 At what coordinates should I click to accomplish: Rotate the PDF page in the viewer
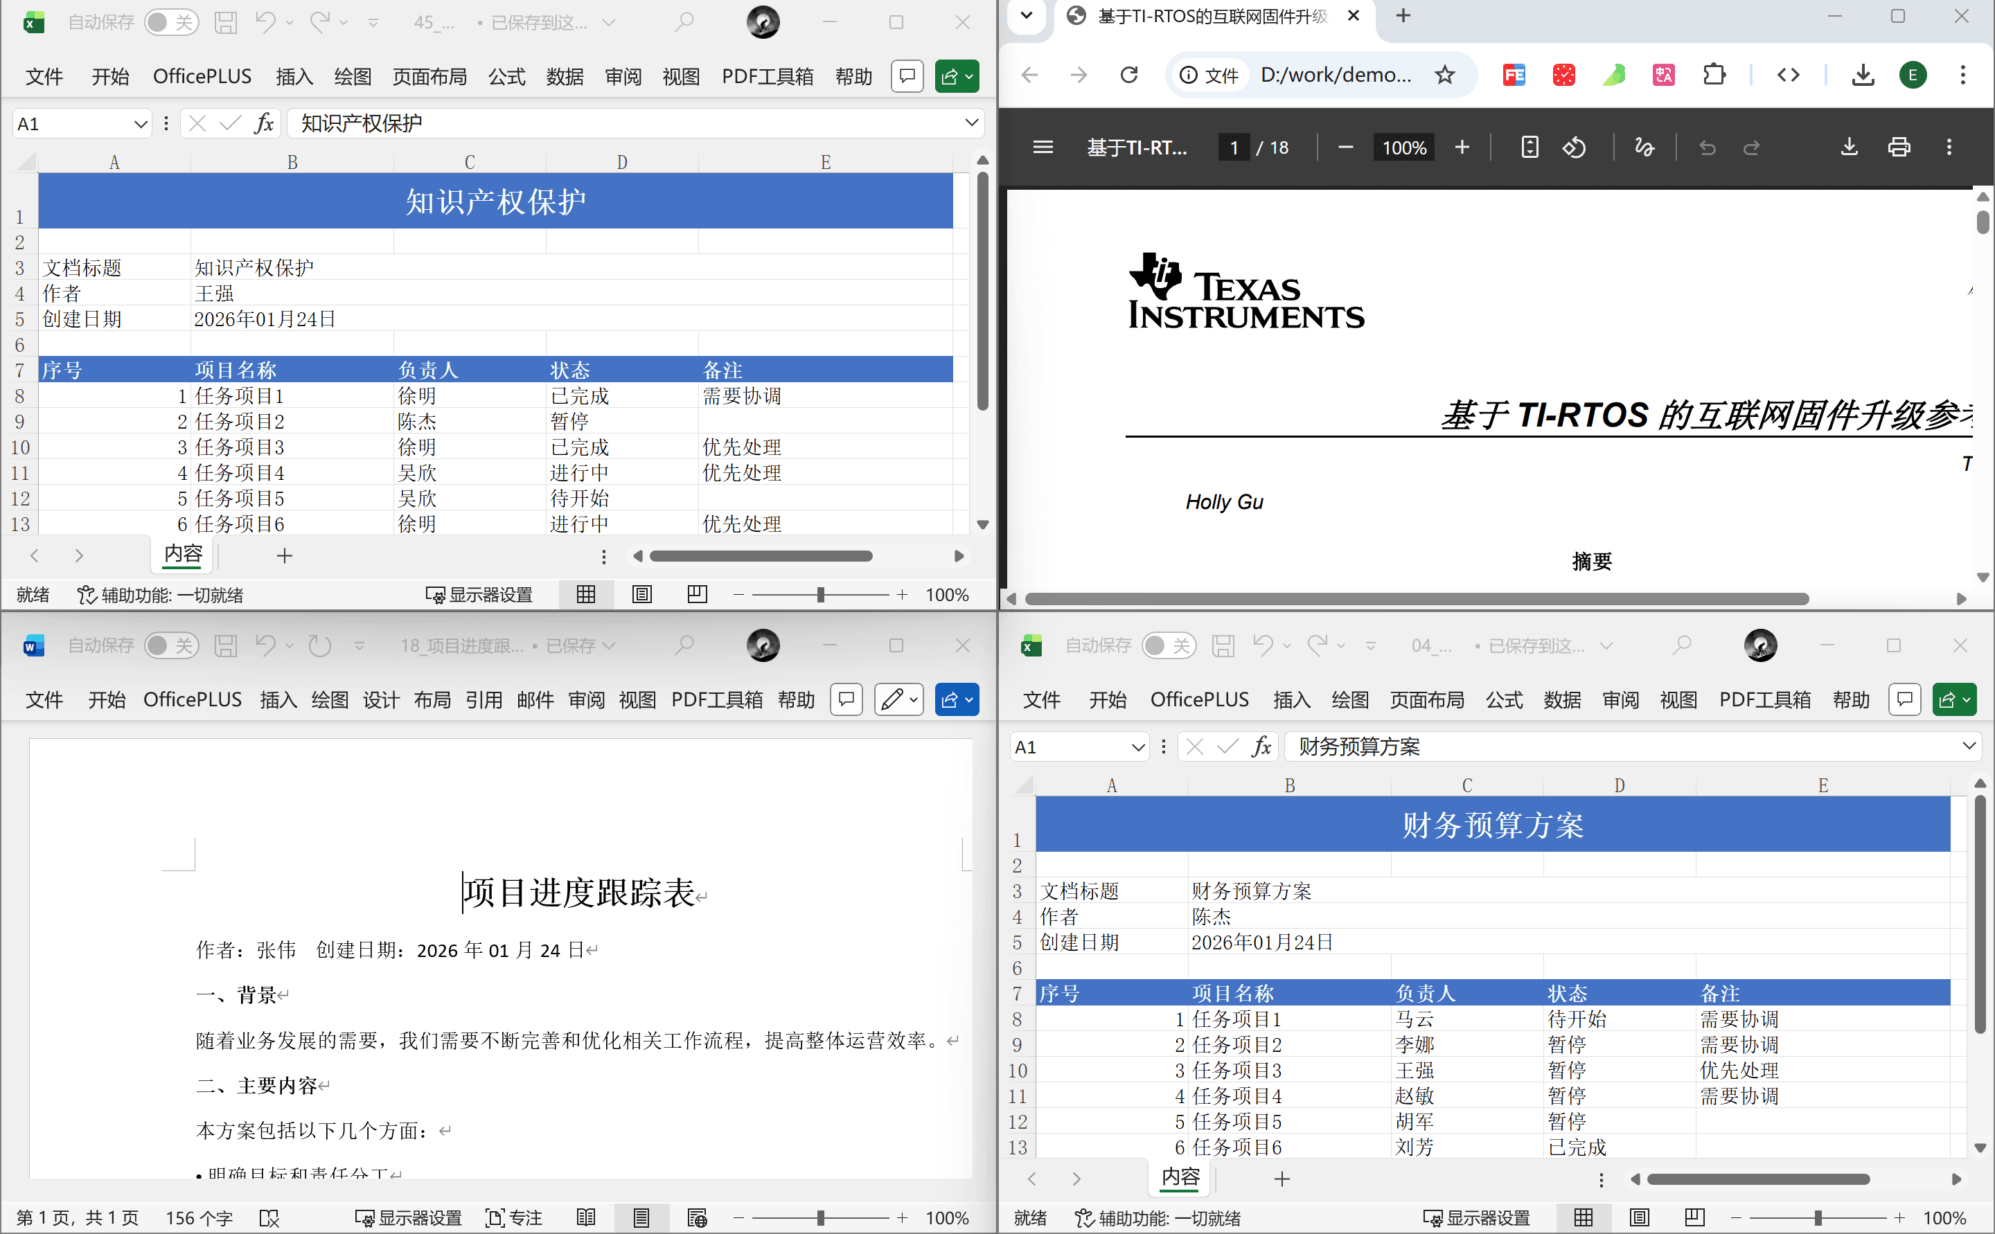coord(1575,147)
